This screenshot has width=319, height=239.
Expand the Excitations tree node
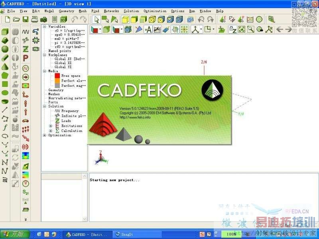coord(51,126)
